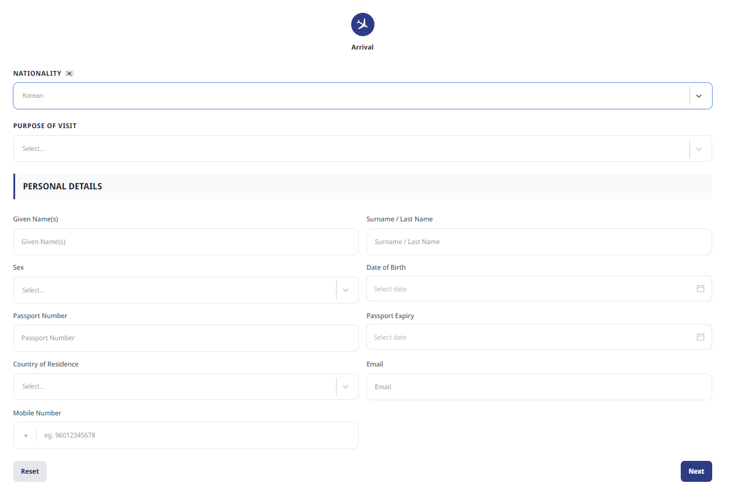The width and height of the screenshot is (739, 497).
Task: Click the Purpose of Visit chevron arrow
Action: point(699,149)
